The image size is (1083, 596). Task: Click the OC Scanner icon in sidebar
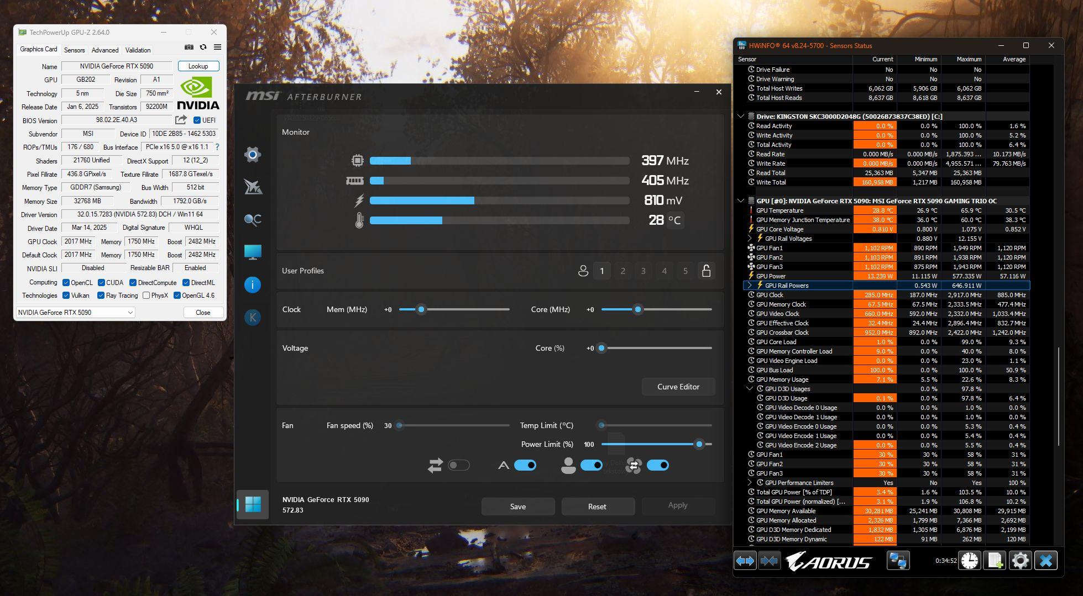(253, 220)
